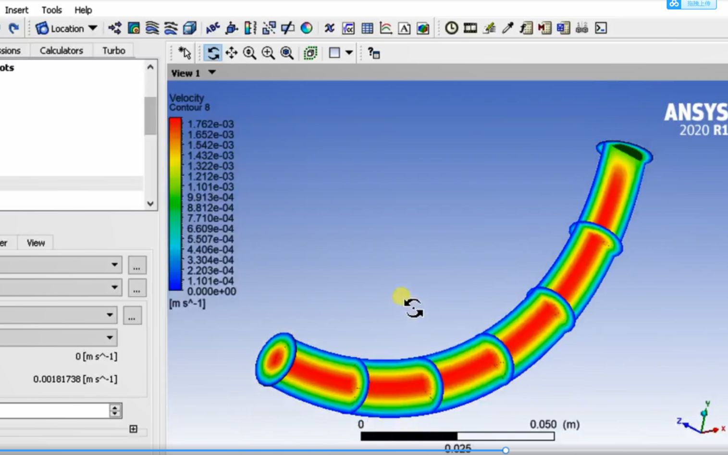
Task: Insert an instance transform
Action: pos(269,28)
